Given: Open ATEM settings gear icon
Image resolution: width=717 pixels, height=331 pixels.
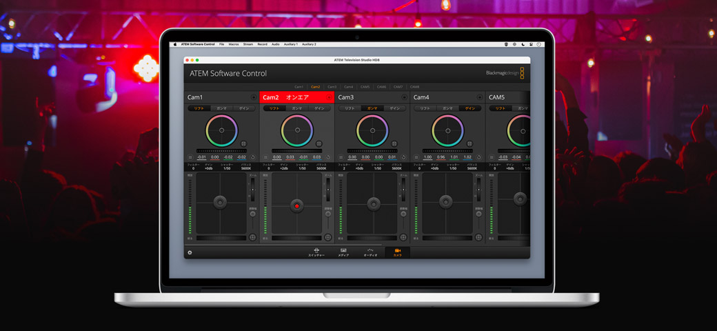Looking at the screenshot, I should coord(190,252).
